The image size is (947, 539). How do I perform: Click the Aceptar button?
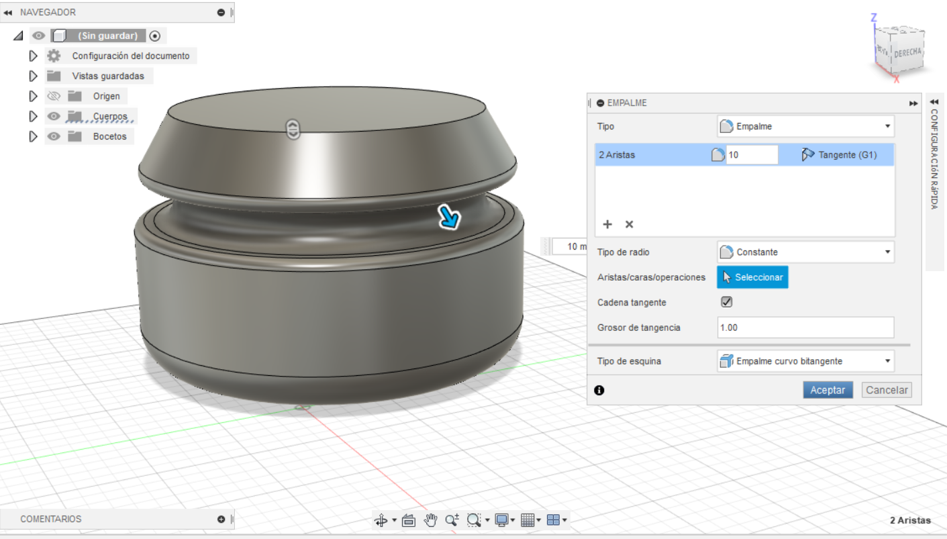[x=828, y=390]
